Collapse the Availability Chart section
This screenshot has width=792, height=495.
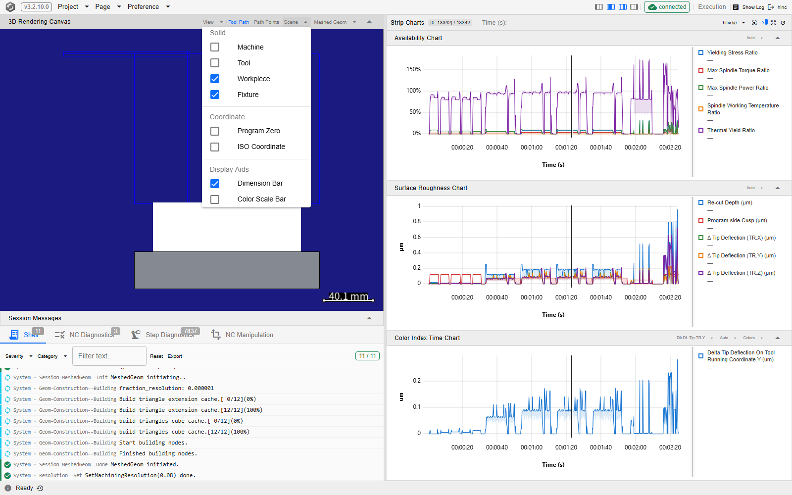coord(778,38)
